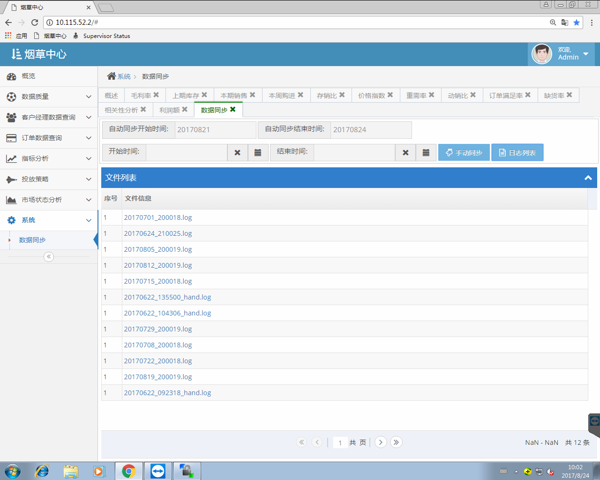600x480 pixels.
Task: Open the 日志列表 button
Action: point(517,153)
